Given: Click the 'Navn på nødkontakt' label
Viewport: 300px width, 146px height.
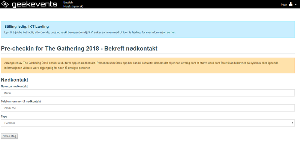Looking at the screenshot, I should (14, 86).
